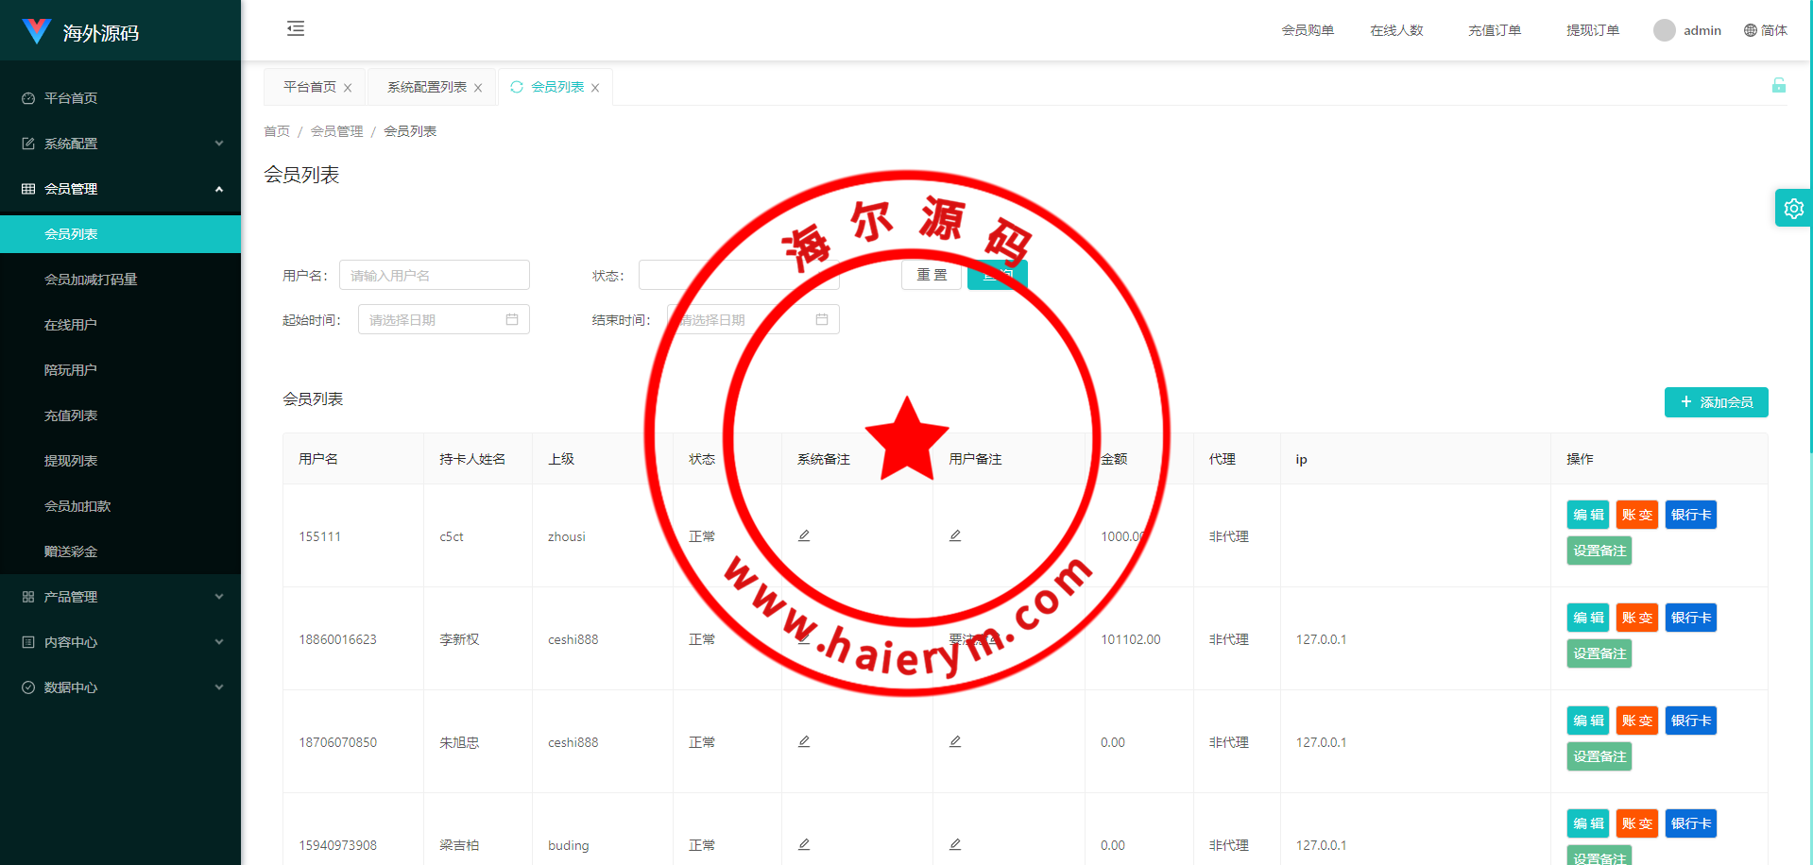Click the 添加会员 button
Screen dimensions: 1813x865
coord(1716,402)
